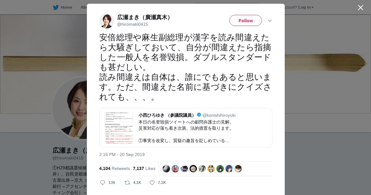This screenshot has width=371, height=195.
Task: Open the 7,137 Likes list
Action: pos(144,168)
